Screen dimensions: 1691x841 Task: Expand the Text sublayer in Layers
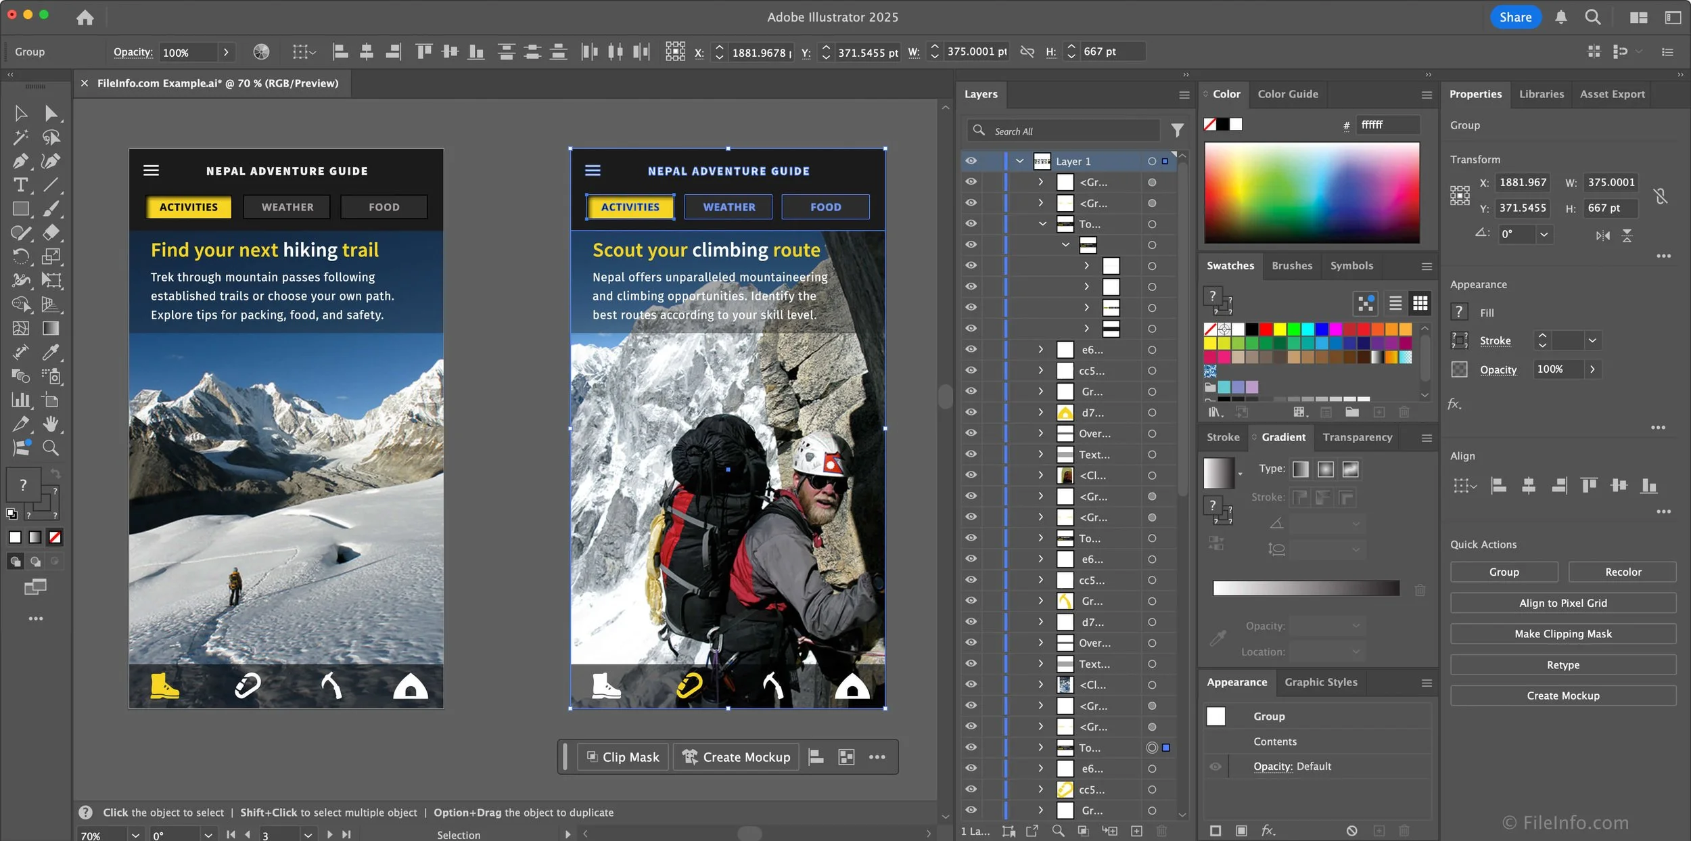pyautogui.click(x=1041, y=455)
